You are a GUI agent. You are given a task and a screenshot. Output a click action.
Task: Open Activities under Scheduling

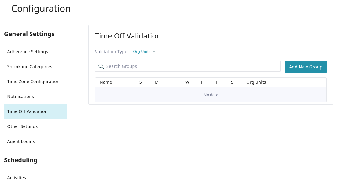17,178
